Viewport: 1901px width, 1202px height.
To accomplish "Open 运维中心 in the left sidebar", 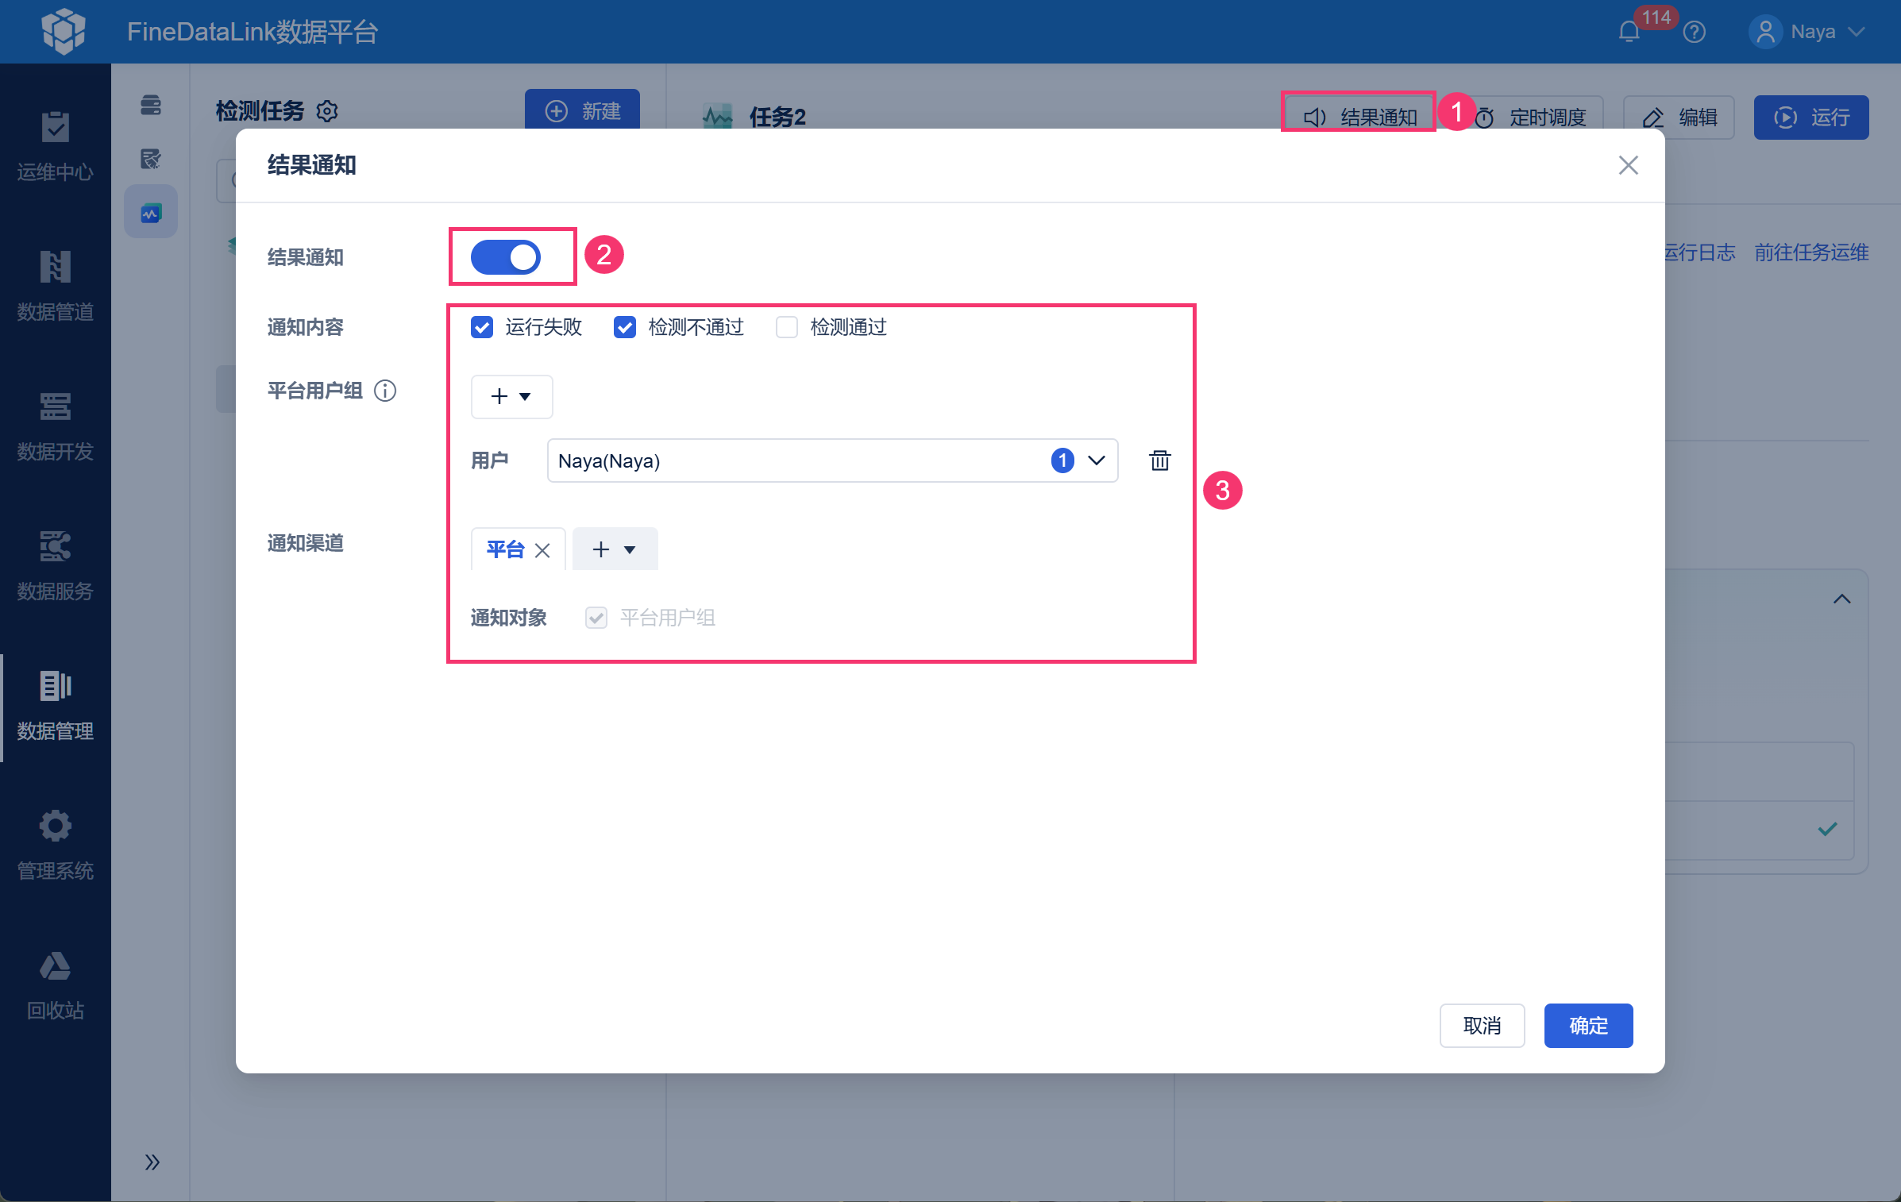I will [56, 147].
